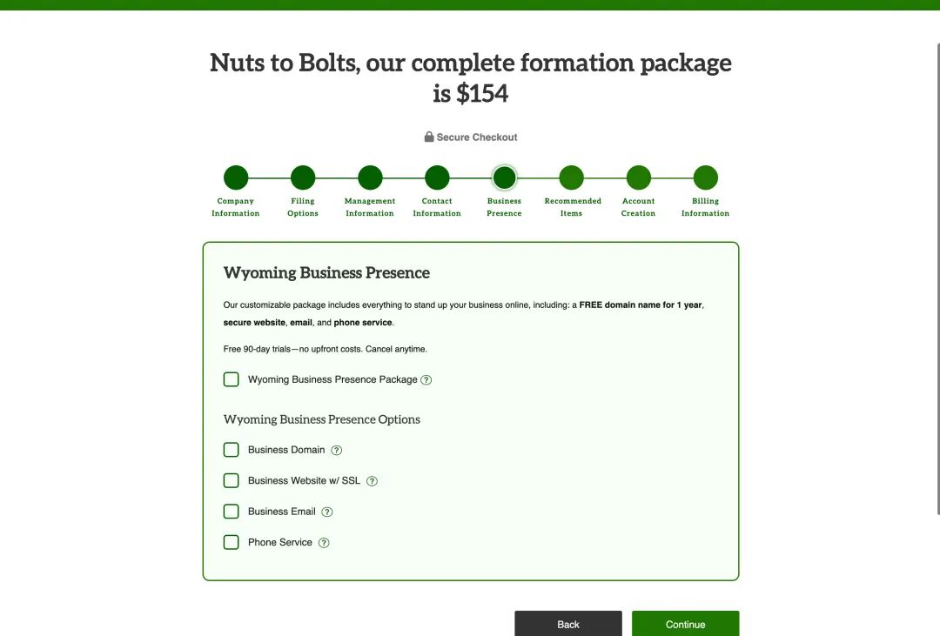Click the Phone Service help icon
Viewport: 940px width, 636px height.
pyautogui.click(x=324, y=543)
